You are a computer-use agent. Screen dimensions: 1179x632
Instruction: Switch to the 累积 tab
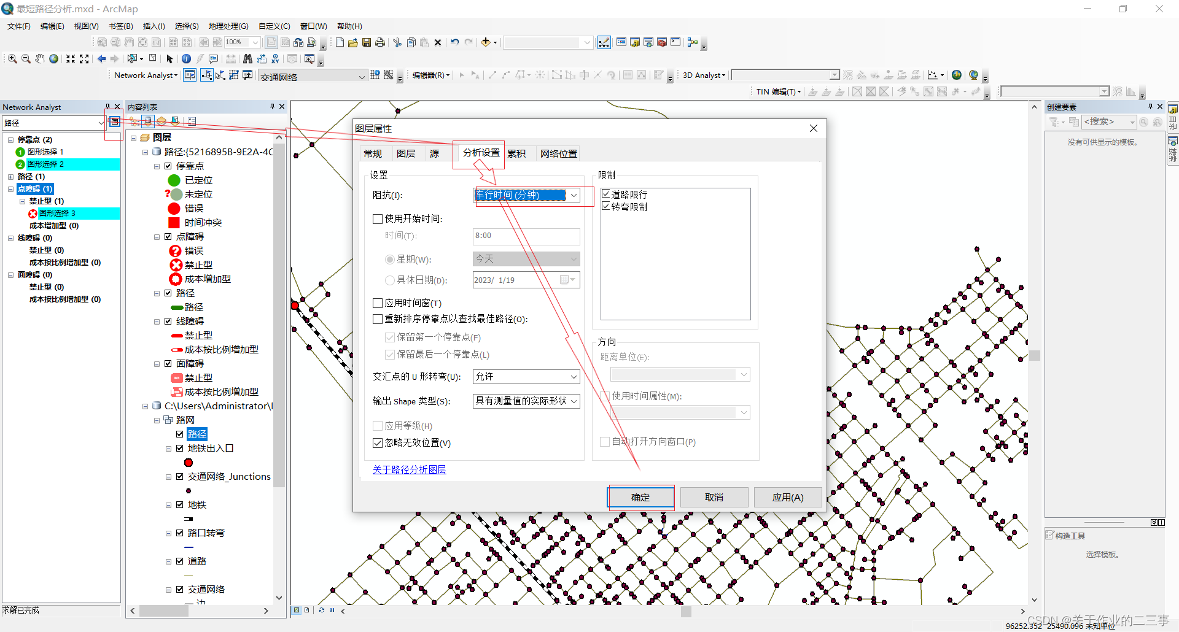click(516, 153)
